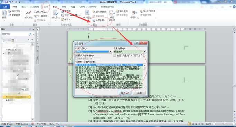Screen dimensions: 236x127
Task: Open the 文件 (File) tab
Action: click(x=5, y=7)
